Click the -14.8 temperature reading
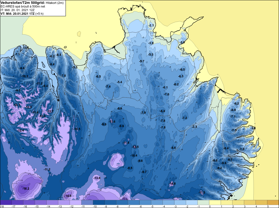 pyautogui.click(x=172, y=184)
